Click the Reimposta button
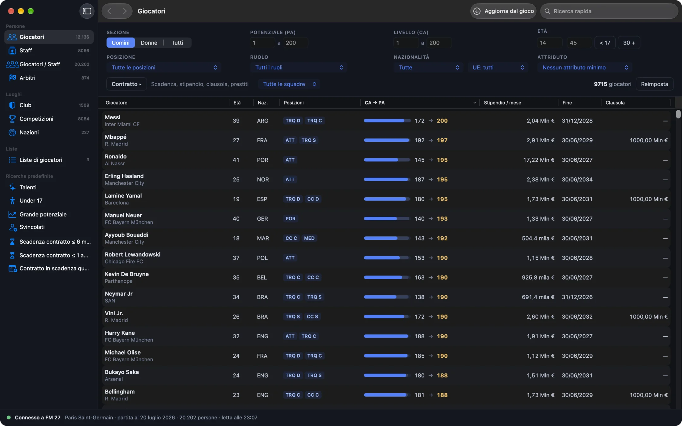Image resolution: width=682 pixels, height=426 pixels. click(654, 84)
